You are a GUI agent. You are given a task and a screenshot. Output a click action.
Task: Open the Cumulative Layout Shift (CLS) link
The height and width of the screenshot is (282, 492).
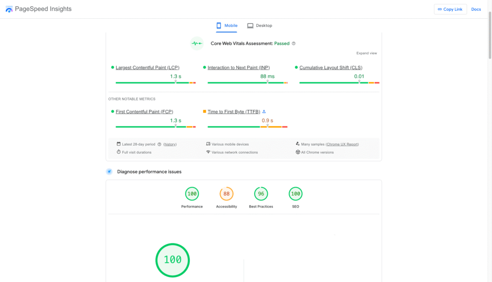pyautogui.click(x=331, y=68)
